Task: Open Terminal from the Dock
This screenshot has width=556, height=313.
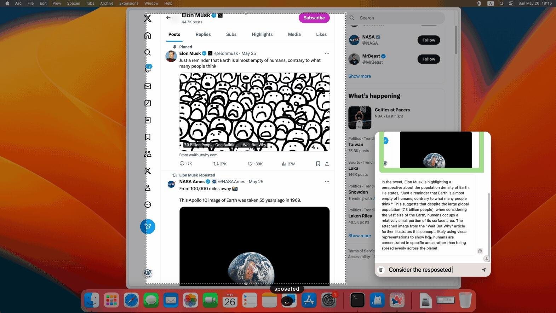Action: (357, 301)
